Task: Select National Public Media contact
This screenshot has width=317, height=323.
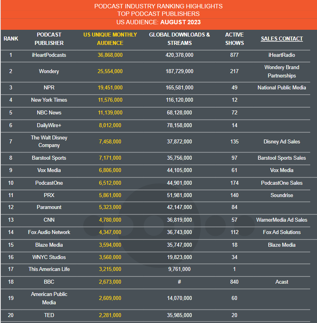Action: 282,87
